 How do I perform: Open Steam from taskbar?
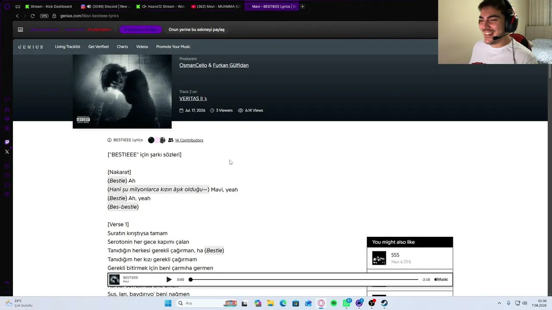(384, 303)
